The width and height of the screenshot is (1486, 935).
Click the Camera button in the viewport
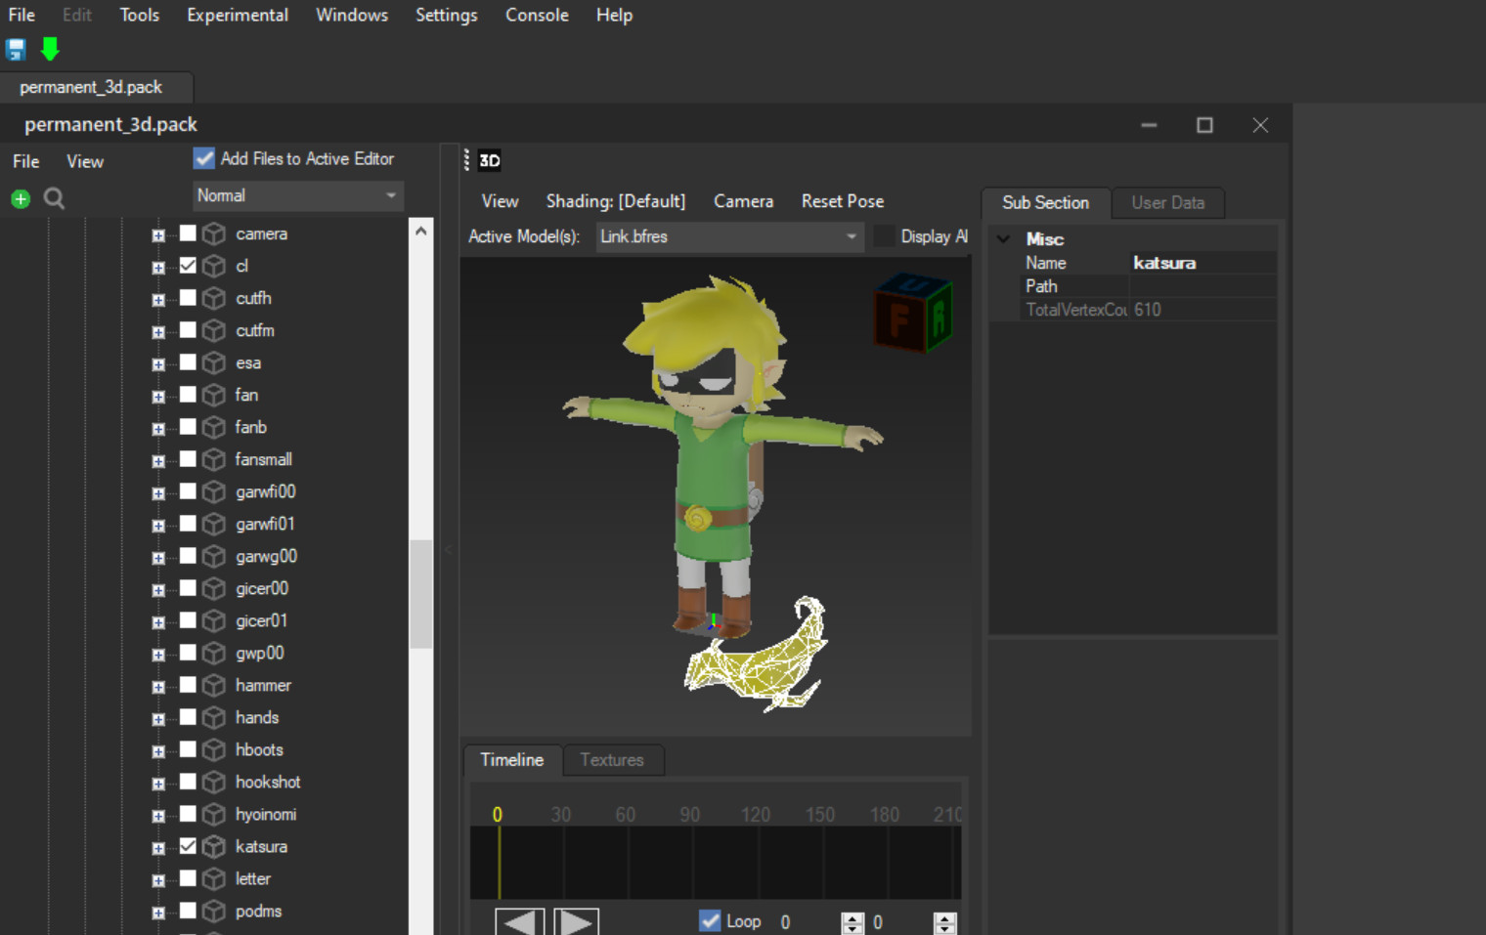743,201
